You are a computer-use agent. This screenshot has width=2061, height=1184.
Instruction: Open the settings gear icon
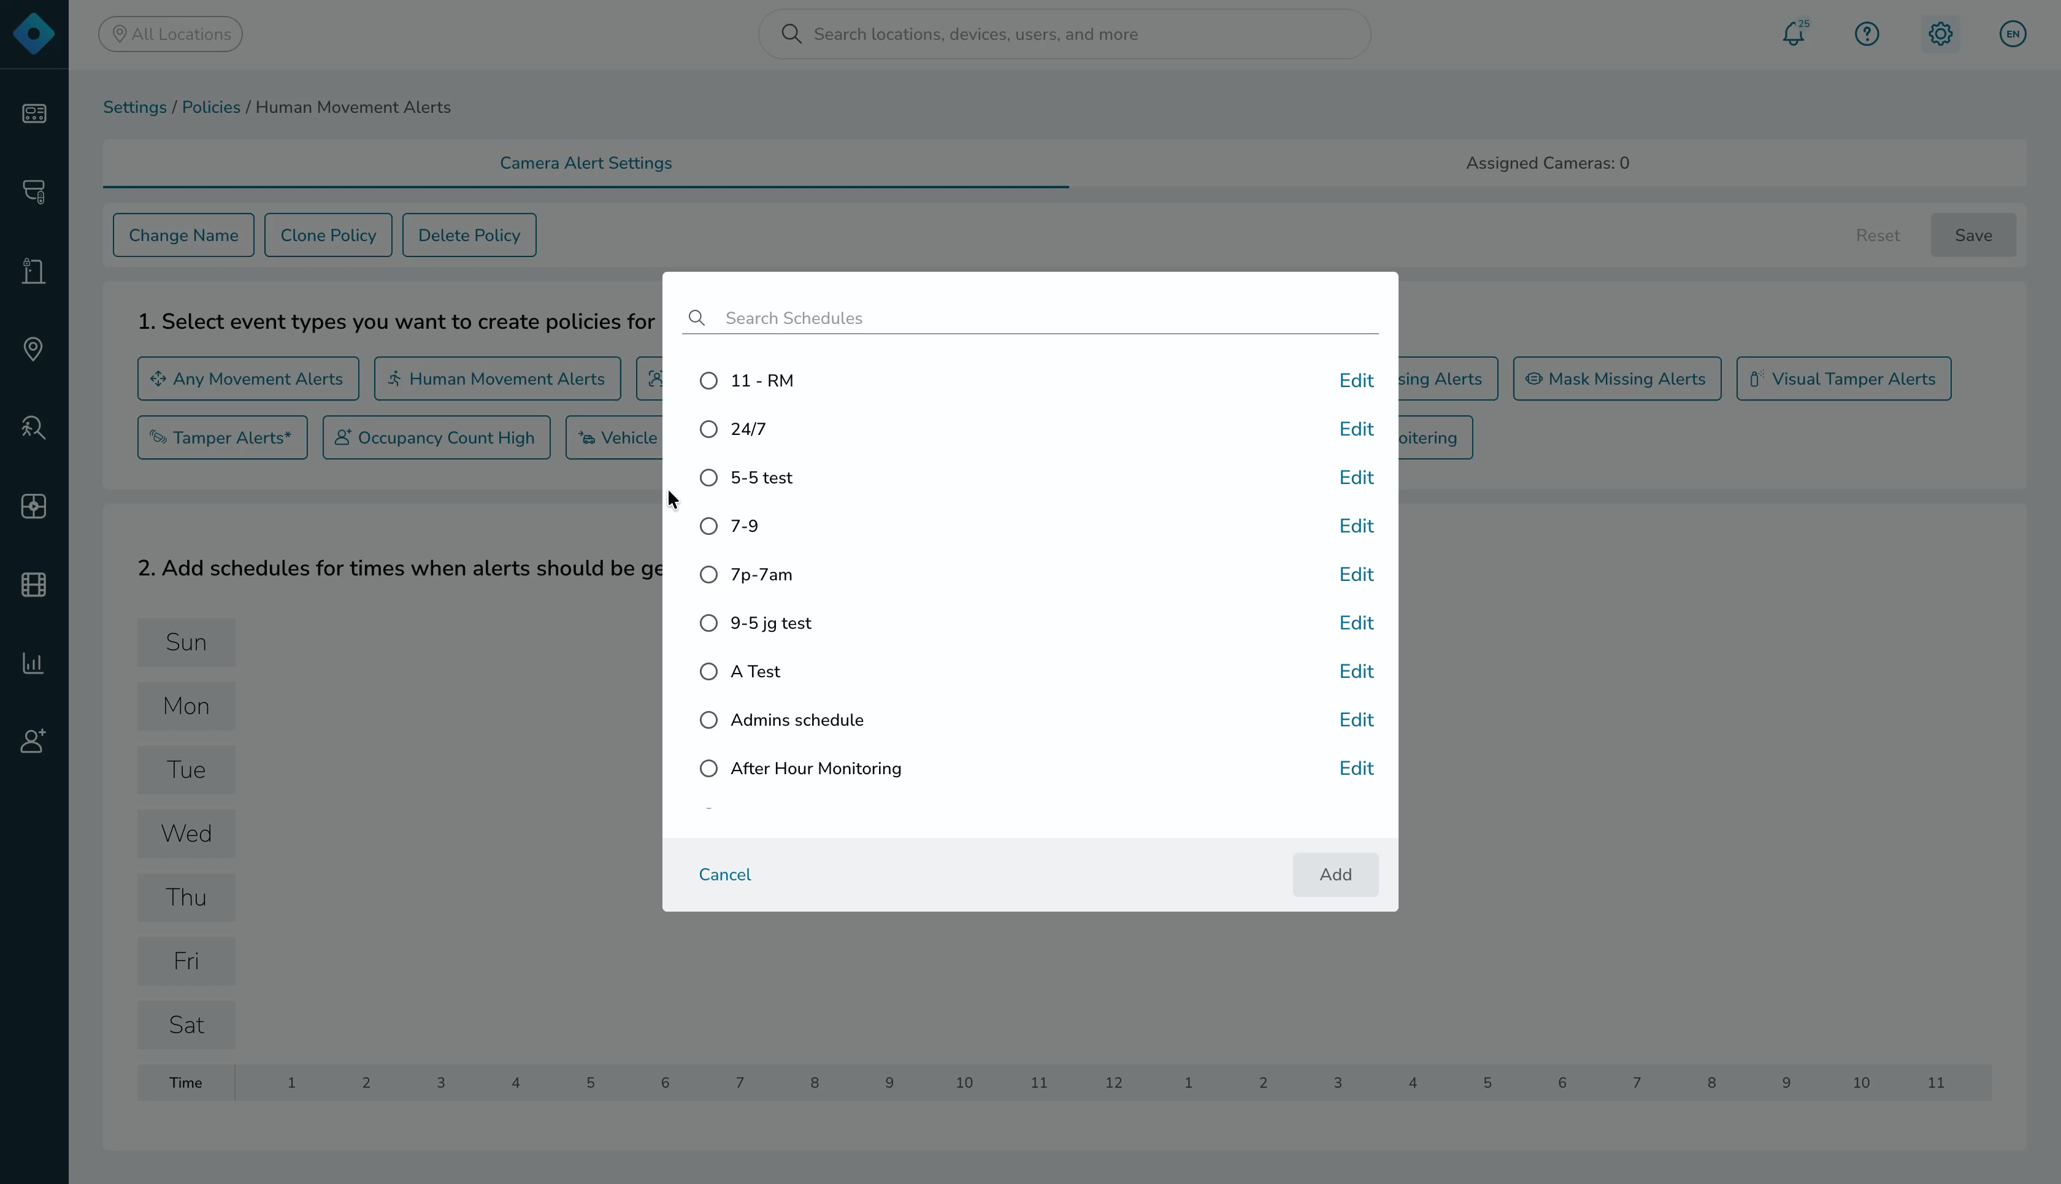1940,34
